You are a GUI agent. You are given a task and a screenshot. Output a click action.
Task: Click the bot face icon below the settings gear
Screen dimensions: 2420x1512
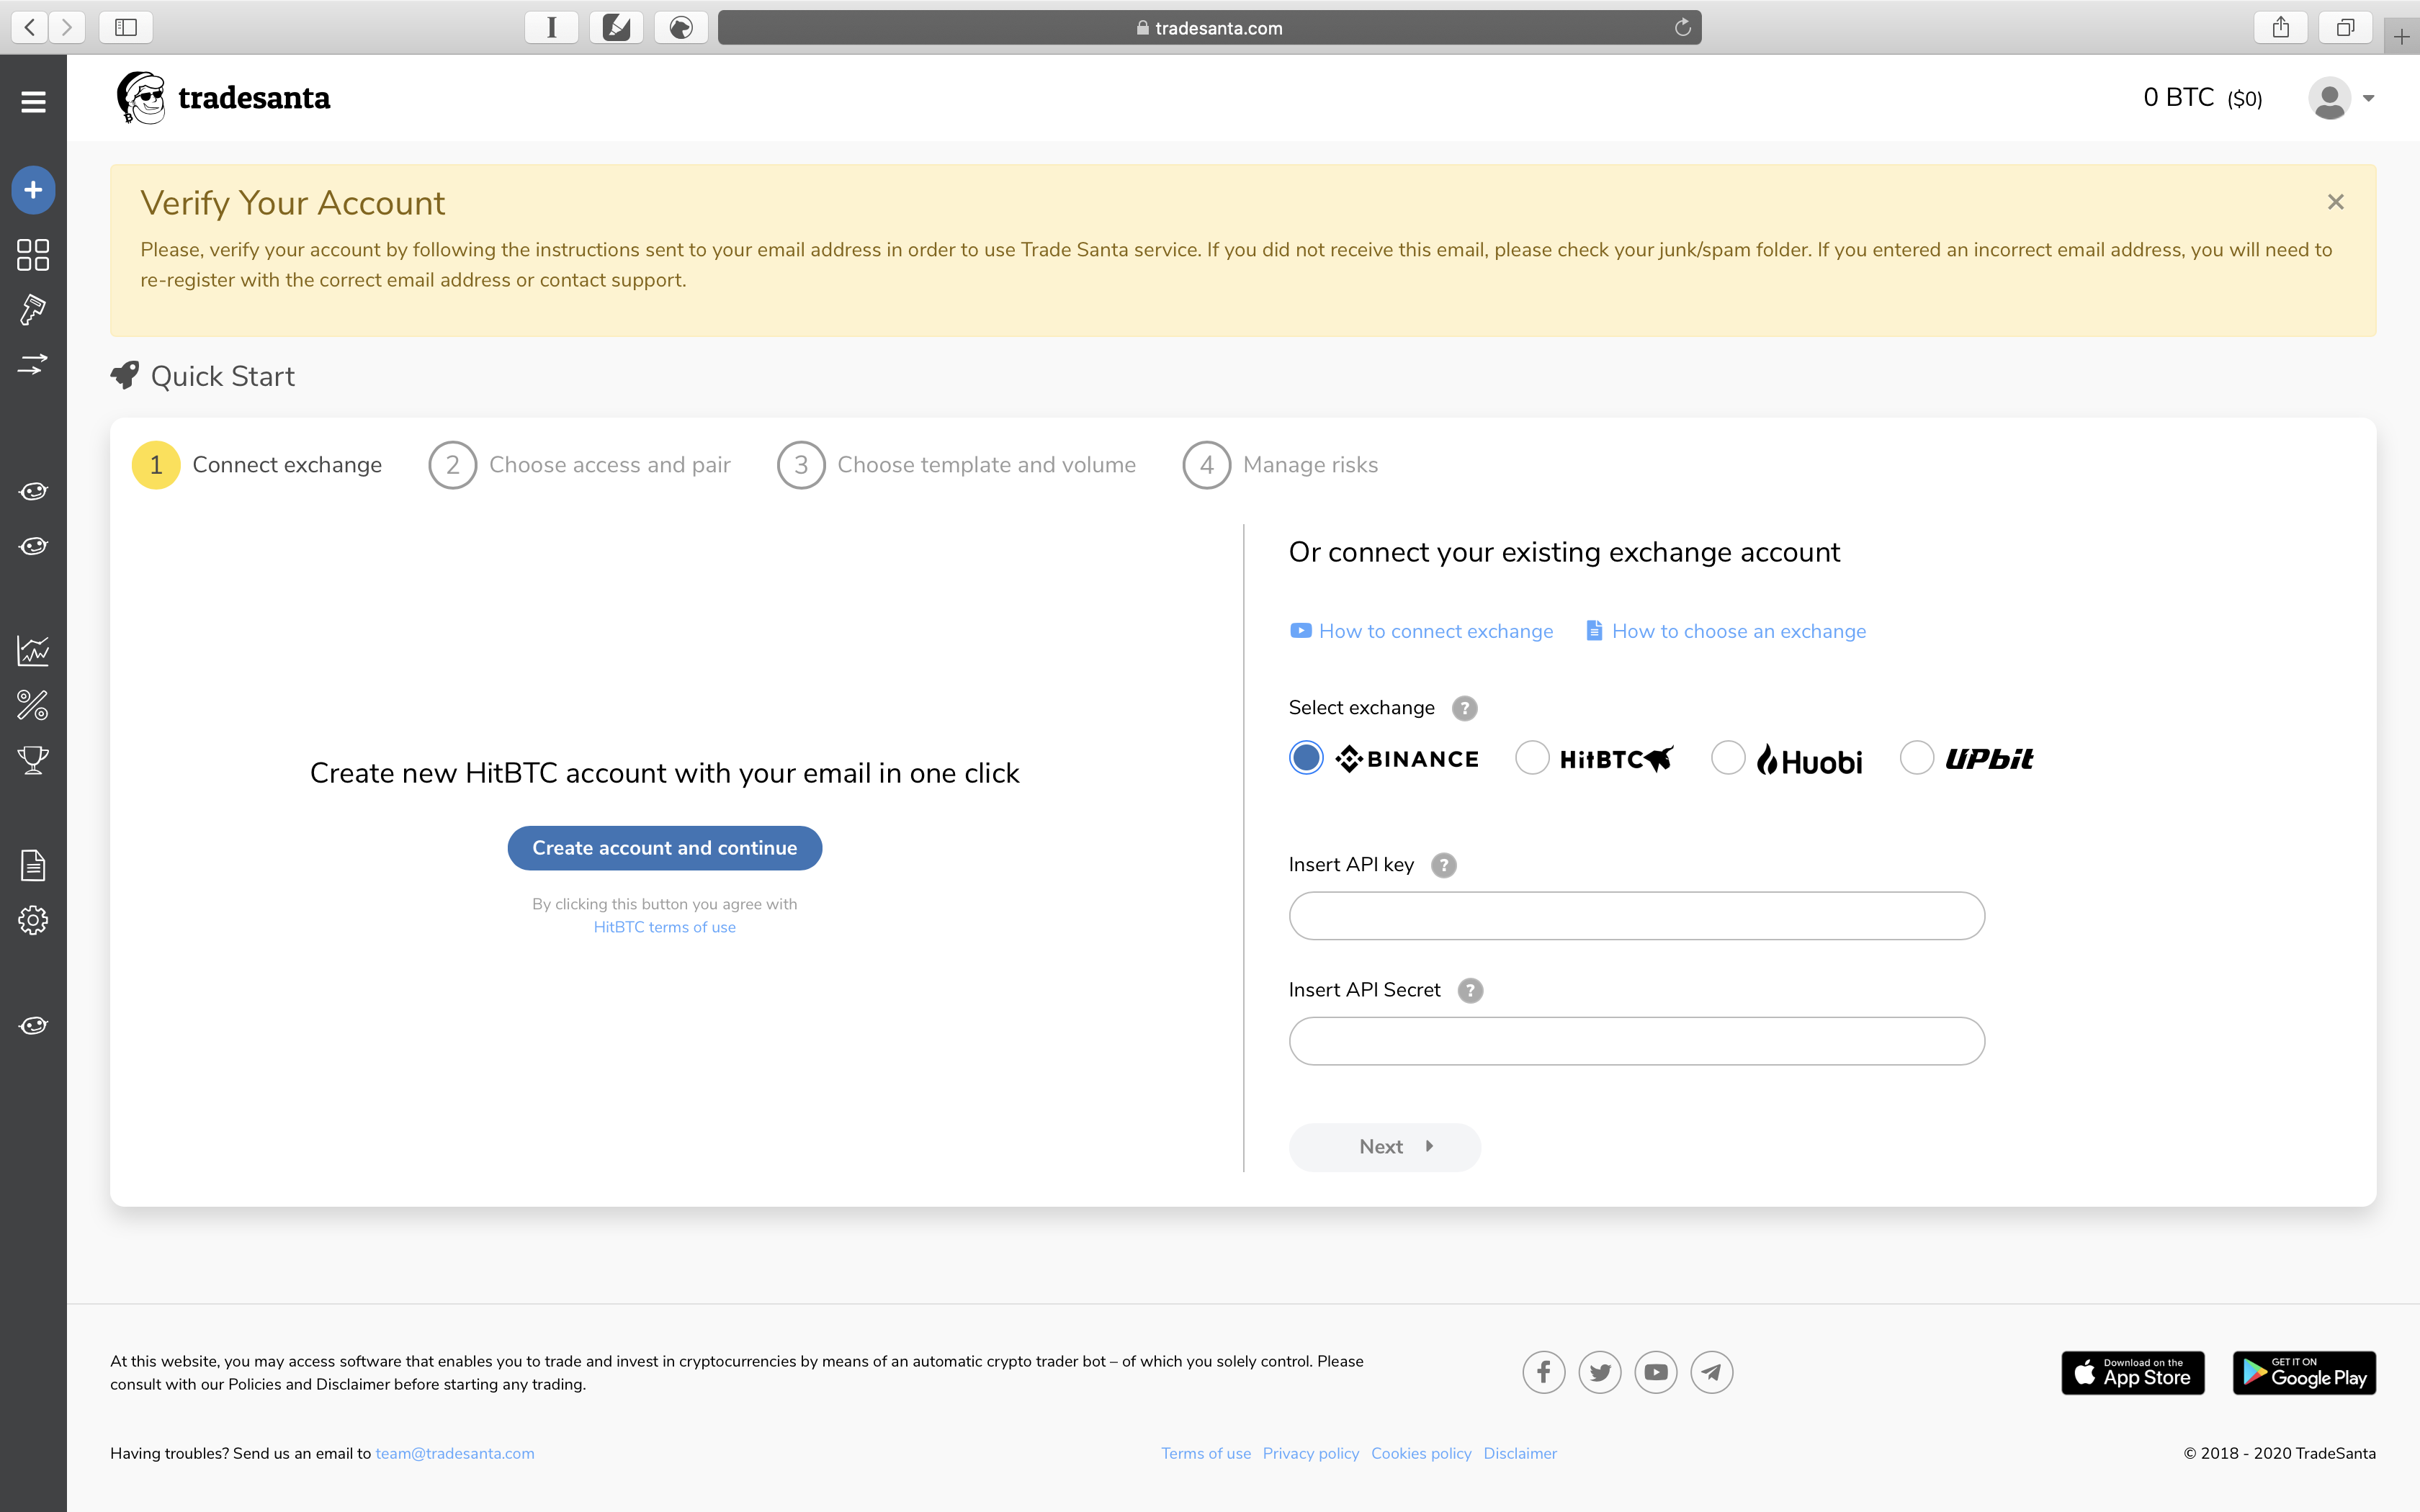[33, 1026]
